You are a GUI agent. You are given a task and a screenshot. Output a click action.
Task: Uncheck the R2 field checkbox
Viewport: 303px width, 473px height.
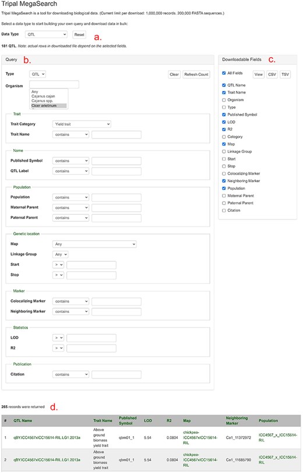pos(224,130)
